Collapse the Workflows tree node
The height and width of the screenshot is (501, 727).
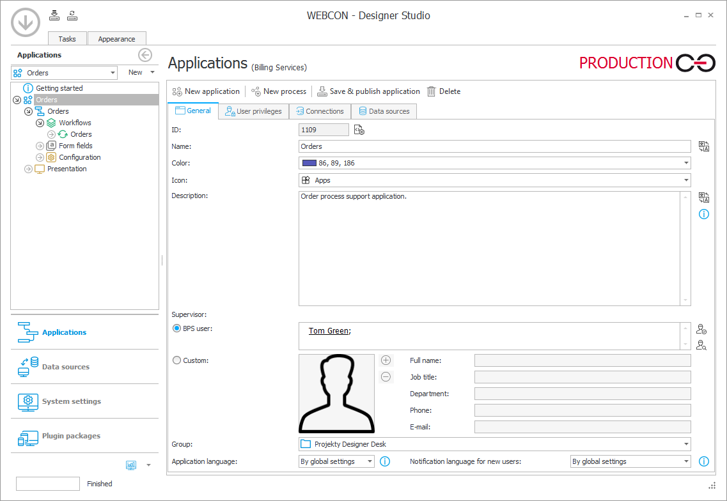[x=40, y=123]
